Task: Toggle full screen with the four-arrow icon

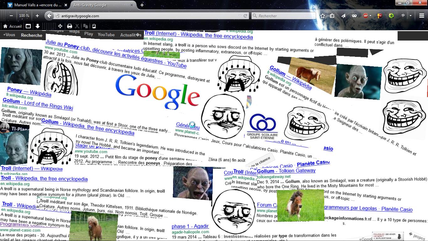Action: coord(60,26)
